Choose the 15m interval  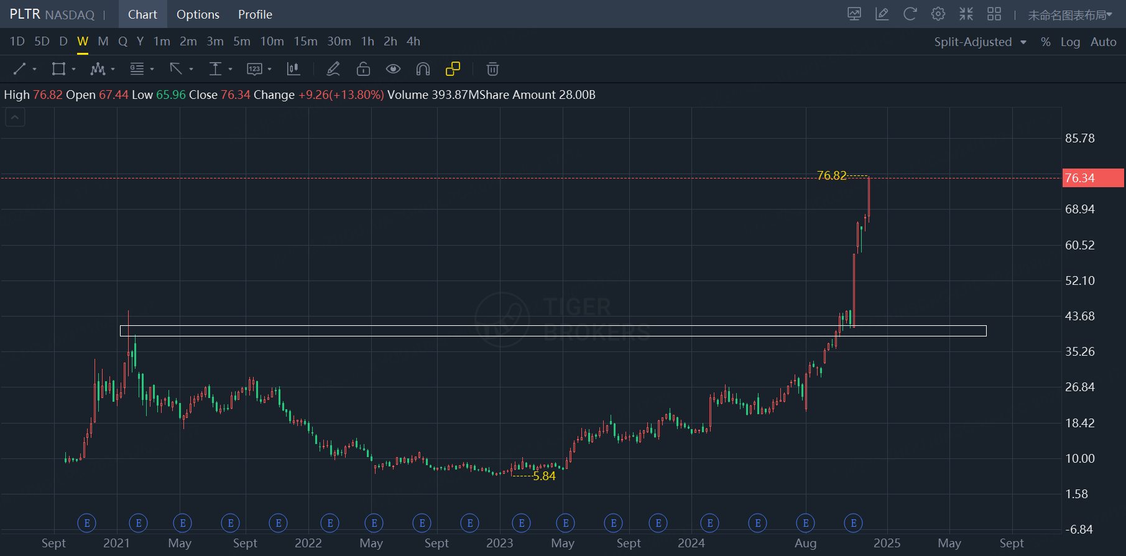click(x=305, y=42)
